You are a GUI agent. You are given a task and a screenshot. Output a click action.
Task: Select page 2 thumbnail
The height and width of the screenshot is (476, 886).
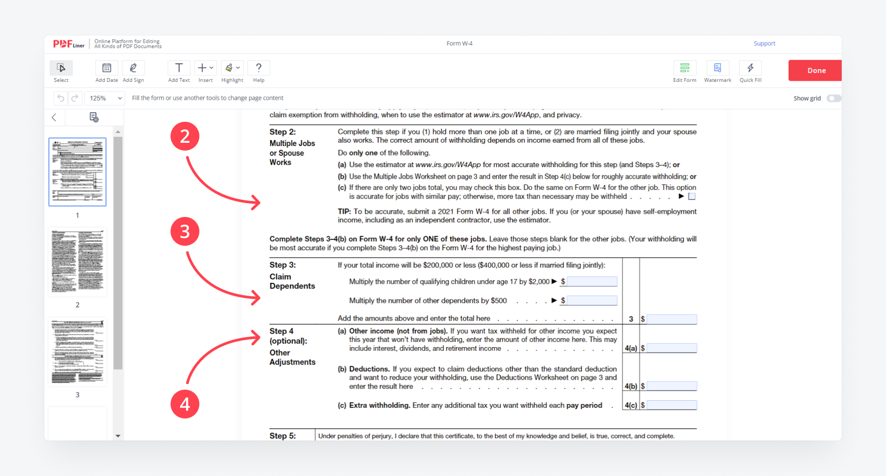[x=78, y=262]
